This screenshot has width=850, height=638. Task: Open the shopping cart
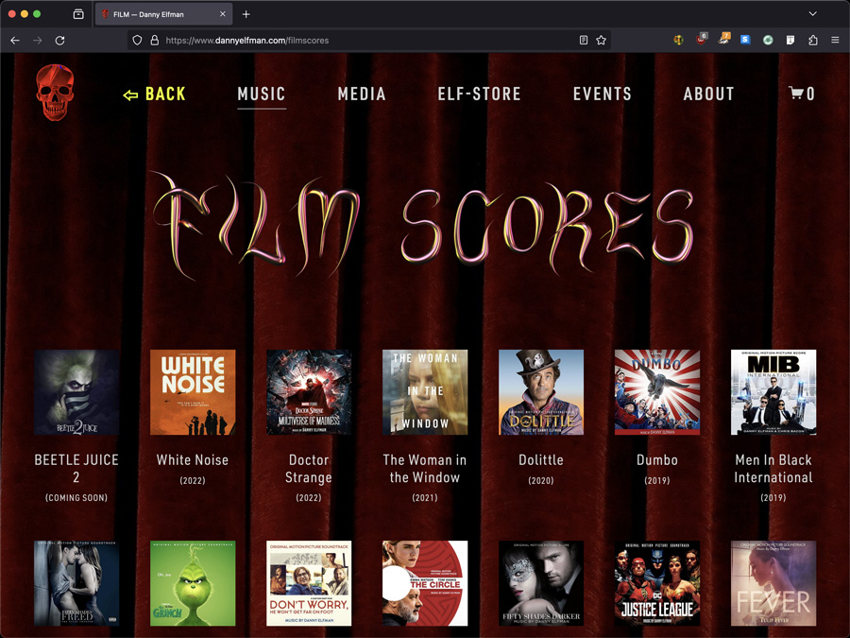(x=802, y=94)
